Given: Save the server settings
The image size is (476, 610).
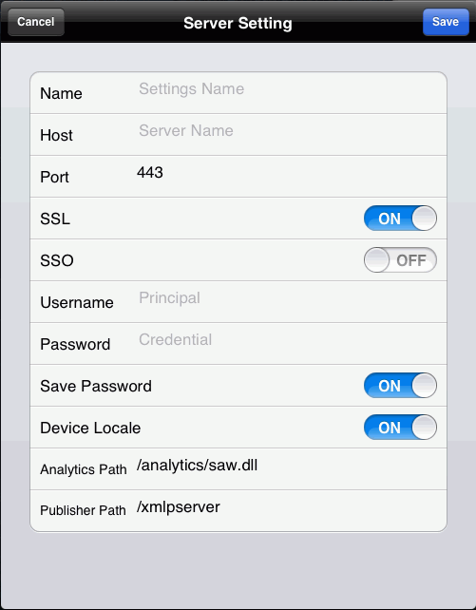Looking at the screenshot, I should click(446, 22).
